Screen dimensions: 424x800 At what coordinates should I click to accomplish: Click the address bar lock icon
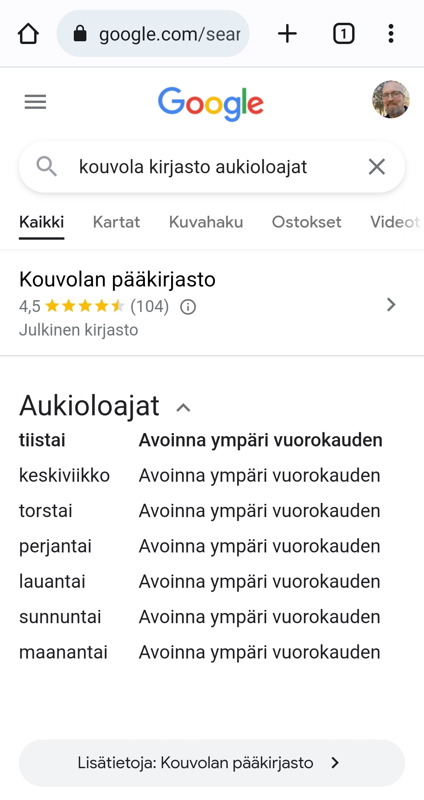pyautogui.click(x=80, y=34)
